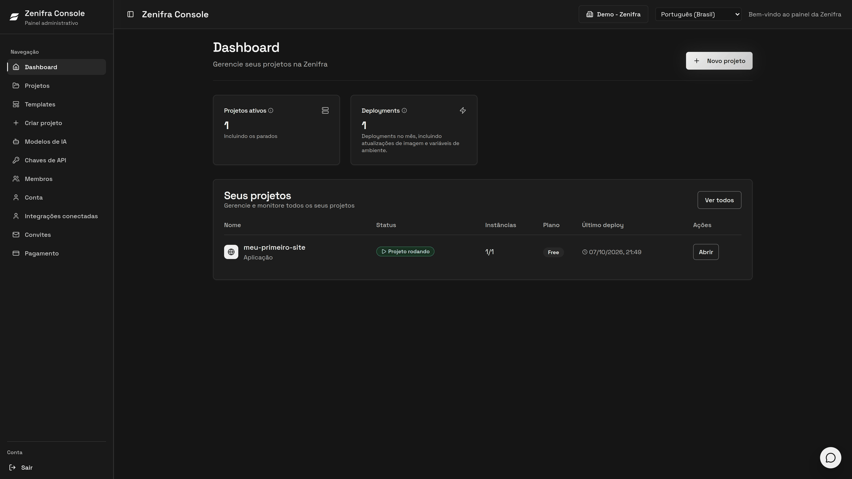Click the Seus projetos heading
This screenshot has height=479, width=852.
[257, 196]
